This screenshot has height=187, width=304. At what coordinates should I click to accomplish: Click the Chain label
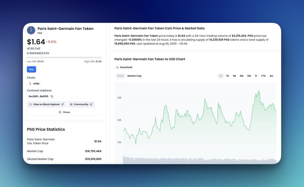tap(31, 78)
